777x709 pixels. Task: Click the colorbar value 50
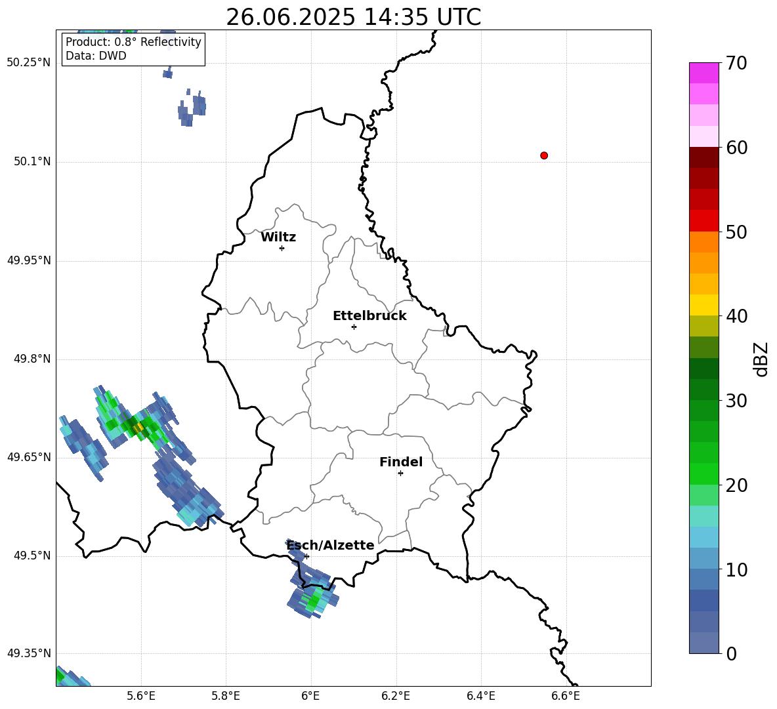(736, 232)
